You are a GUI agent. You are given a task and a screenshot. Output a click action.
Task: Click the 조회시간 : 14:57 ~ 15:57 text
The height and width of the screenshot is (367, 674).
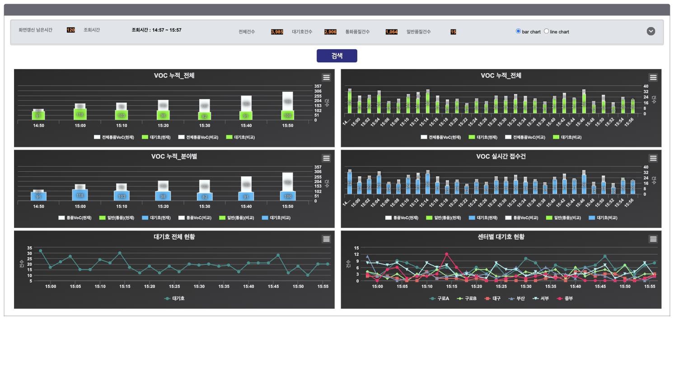(156, 30)
